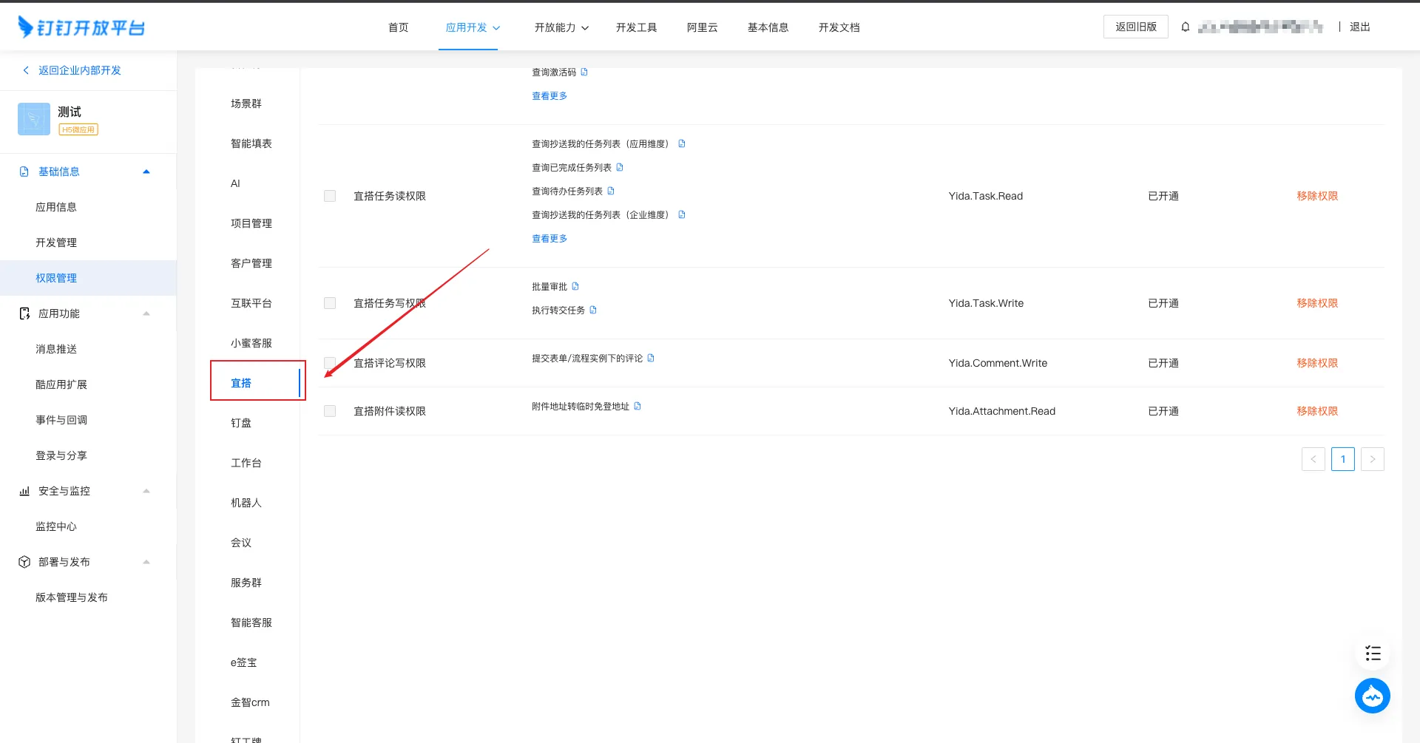The height and width of the screenshot is (743, 1420).
Task: Open the 应用开发 dropdown menu
Action: click(x=473, y=27)
